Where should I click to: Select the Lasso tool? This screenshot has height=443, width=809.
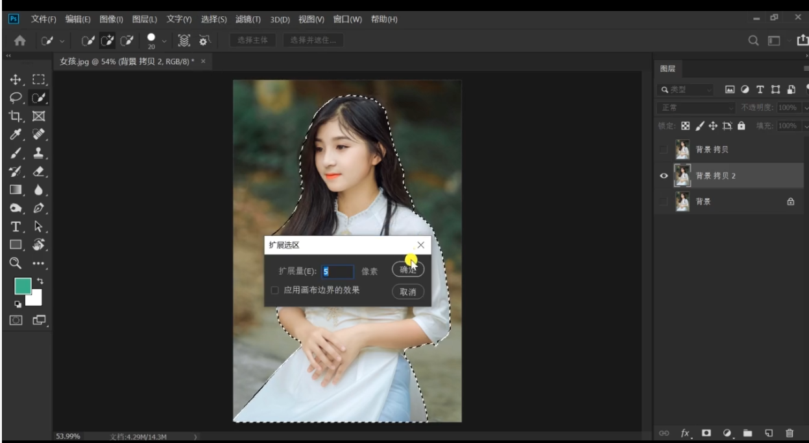[x=16, y=98]
